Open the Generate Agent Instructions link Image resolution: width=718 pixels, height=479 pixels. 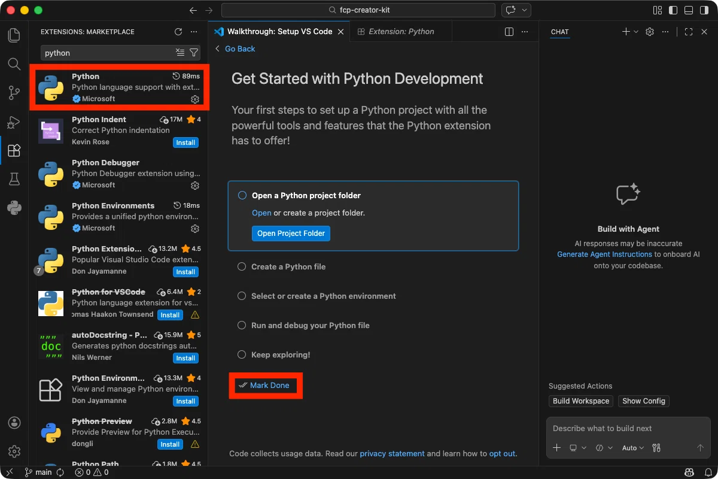[604, 254]
